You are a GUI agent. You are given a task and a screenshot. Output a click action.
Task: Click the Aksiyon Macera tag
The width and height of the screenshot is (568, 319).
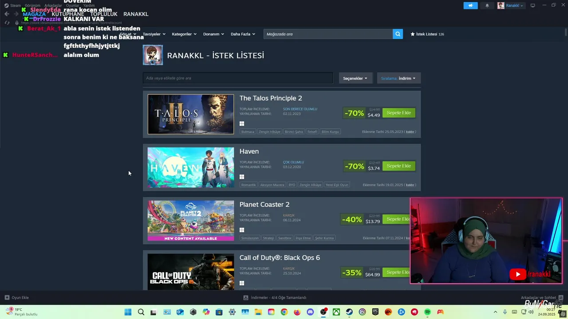(x=272, y=185)
